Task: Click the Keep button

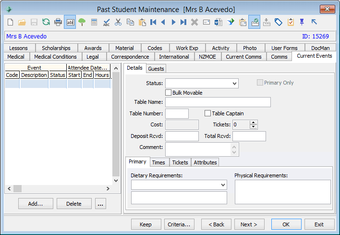Action: coord(146,224)
